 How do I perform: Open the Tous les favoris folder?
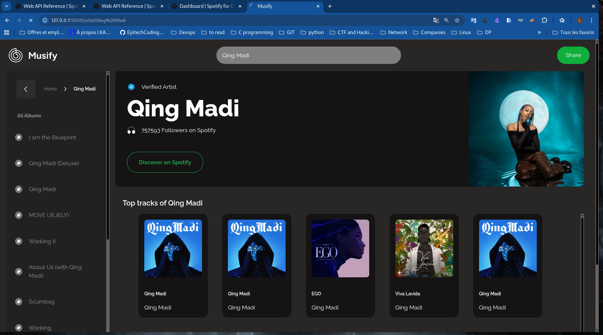pyautogui.click(x=573, y=32)
